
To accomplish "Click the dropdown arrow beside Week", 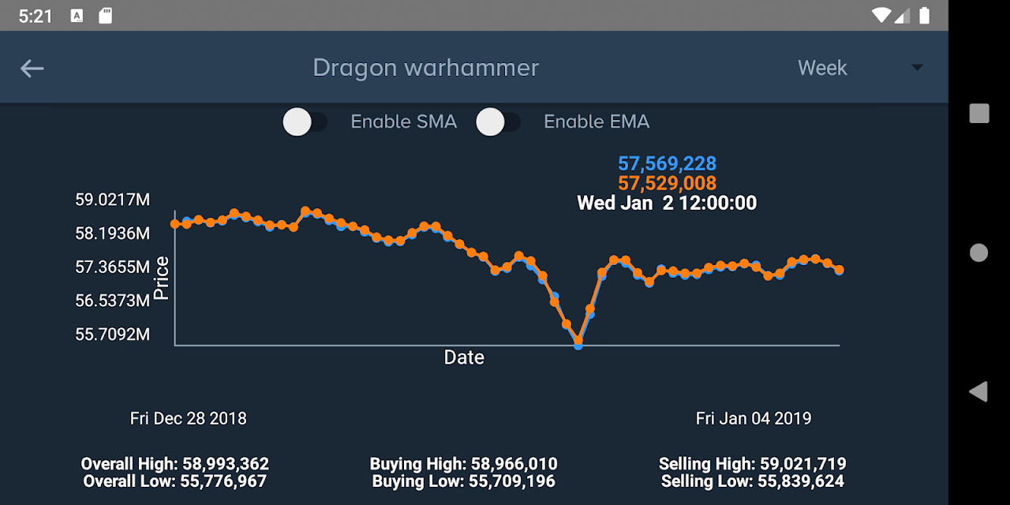I will [x=917, y=68].
